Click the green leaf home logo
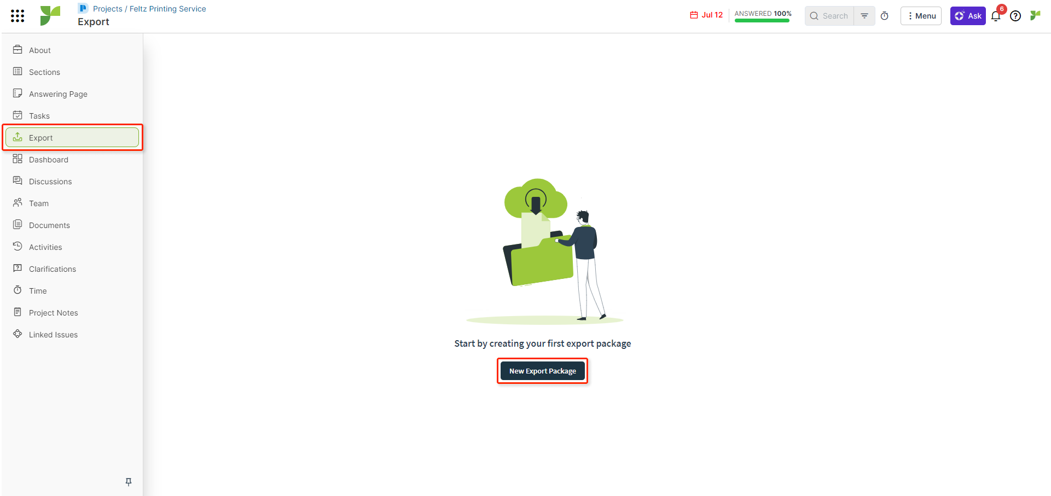 point(50,16)
